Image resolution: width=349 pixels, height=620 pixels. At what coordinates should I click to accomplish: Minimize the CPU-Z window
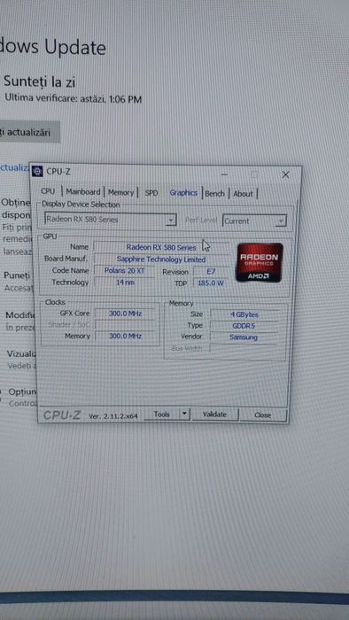pos(224,174)
